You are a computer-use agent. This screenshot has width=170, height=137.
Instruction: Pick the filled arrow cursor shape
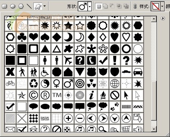pos(126,95)
